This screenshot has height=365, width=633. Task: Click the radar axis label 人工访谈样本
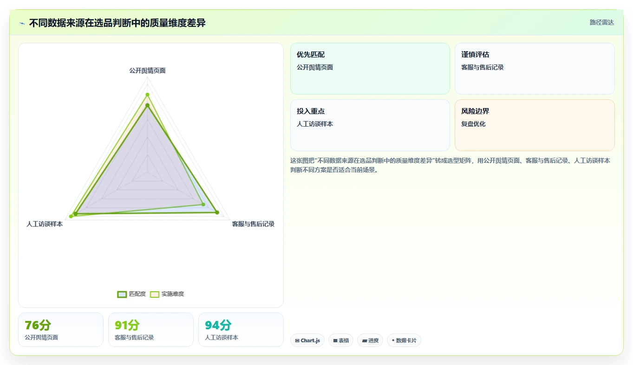click(x=45, y=224)
